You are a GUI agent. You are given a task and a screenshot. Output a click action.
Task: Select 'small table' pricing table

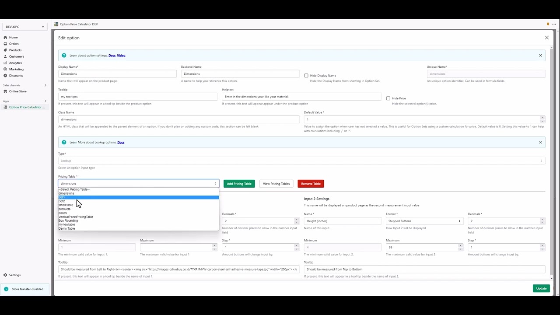(x=138, y=205)
